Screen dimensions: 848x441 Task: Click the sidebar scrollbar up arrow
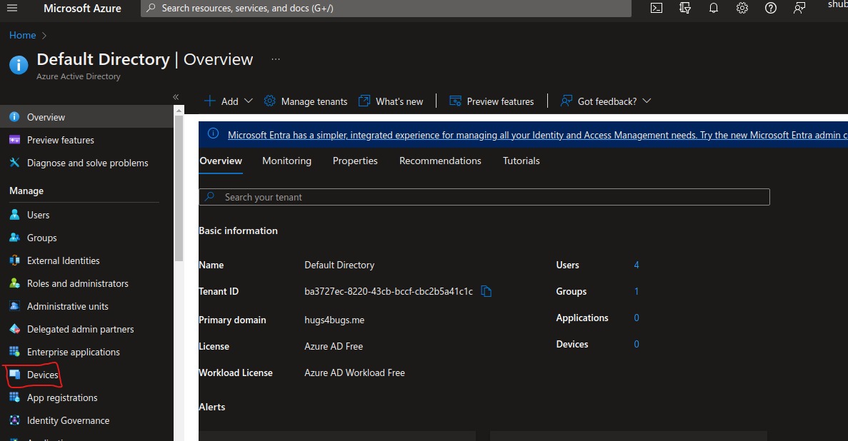tap(179, 110)
